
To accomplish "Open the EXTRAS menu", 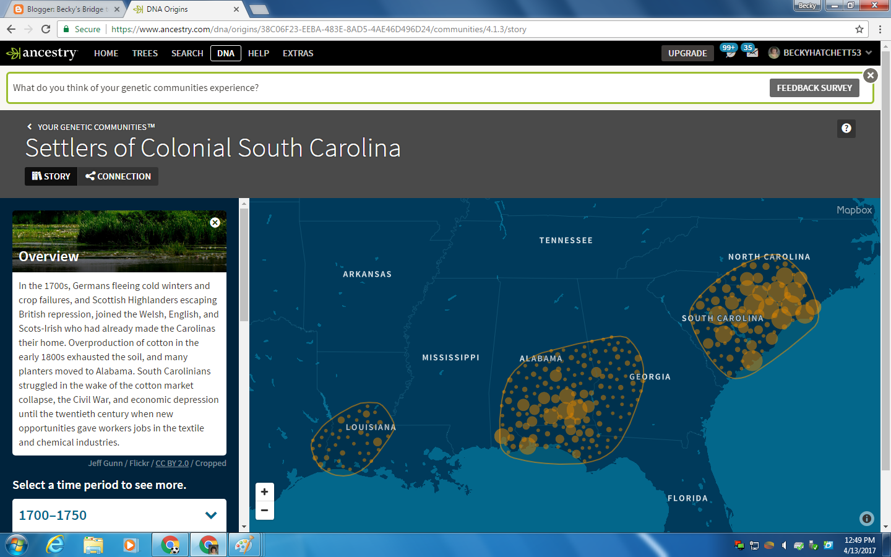I will [x=298, y=53].
